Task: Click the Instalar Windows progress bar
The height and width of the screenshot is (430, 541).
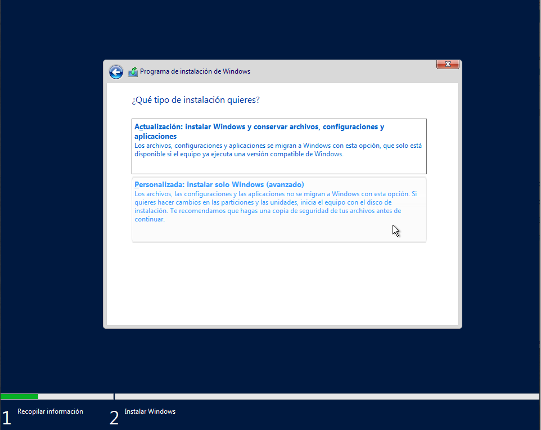Action: [x=327, y=396]
